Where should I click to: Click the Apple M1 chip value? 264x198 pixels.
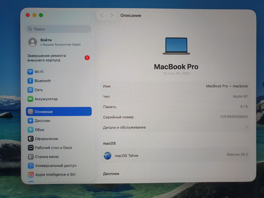(x=240, y=96)
